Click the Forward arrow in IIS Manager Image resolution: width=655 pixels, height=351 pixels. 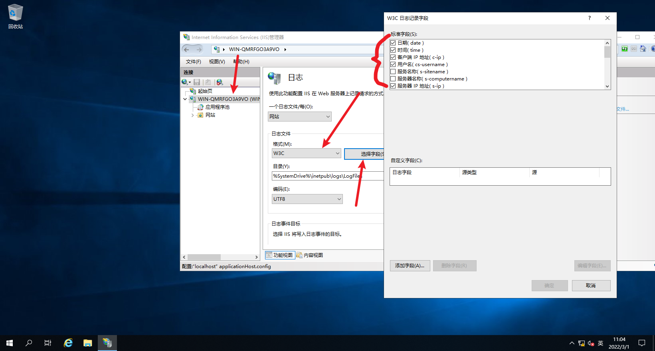199,49
